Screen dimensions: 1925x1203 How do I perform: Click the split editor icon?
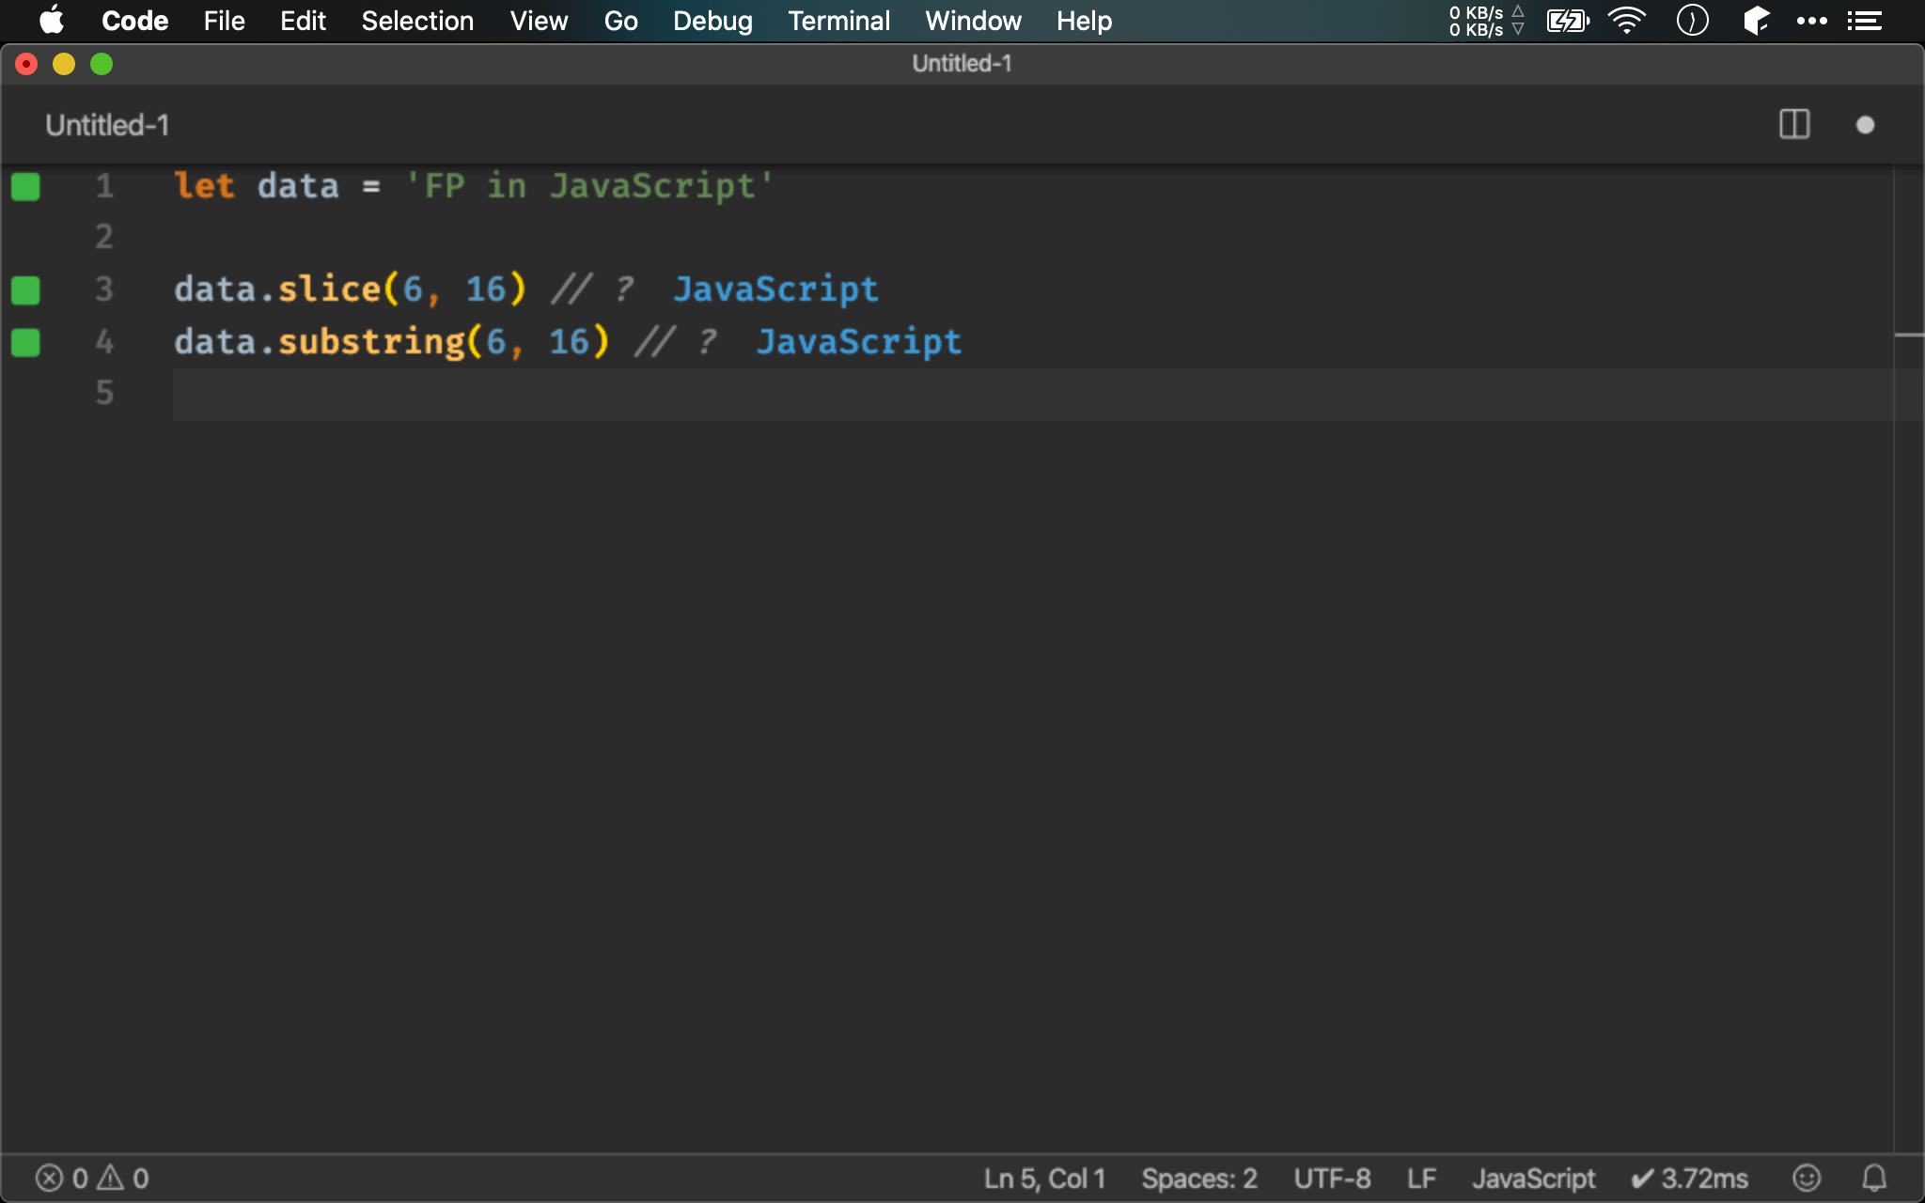[x=1794, y=123]
